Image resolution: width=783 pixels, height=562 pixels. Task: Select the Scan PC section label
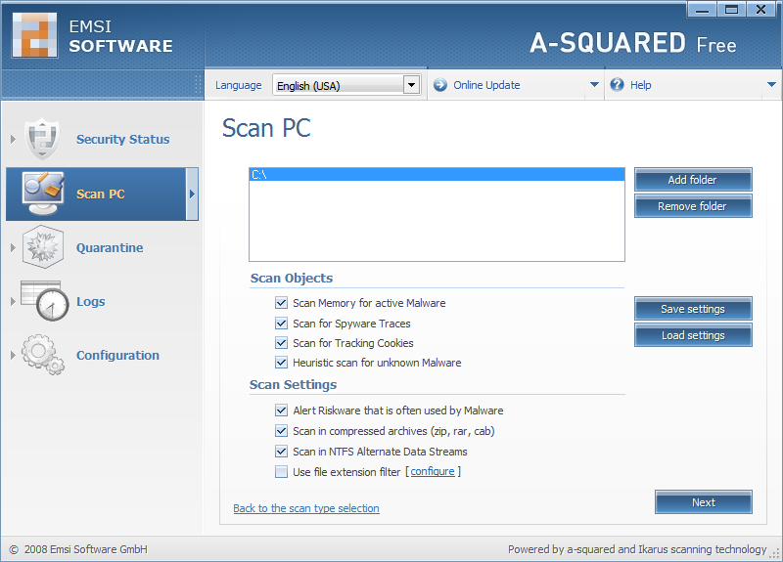(x=101, y=194)
